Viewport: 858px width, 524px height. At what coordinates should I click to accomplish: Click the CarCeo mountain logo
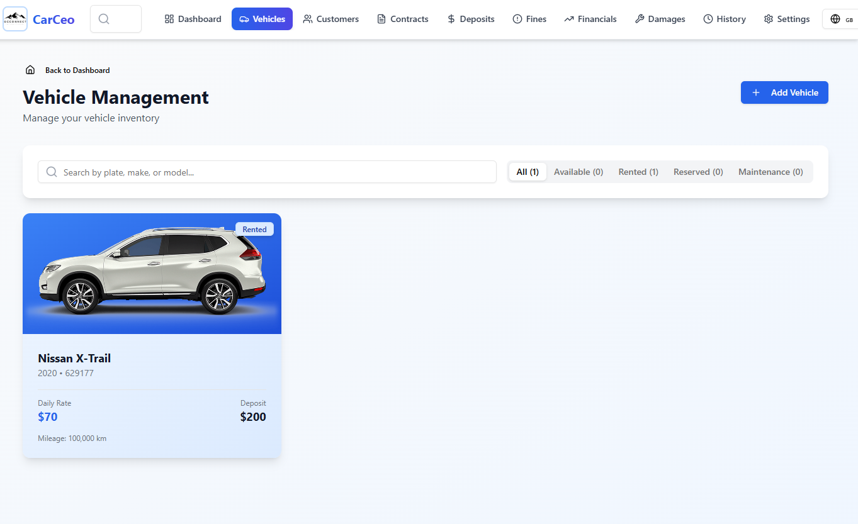pyautogui.click(x=14, y=19)
